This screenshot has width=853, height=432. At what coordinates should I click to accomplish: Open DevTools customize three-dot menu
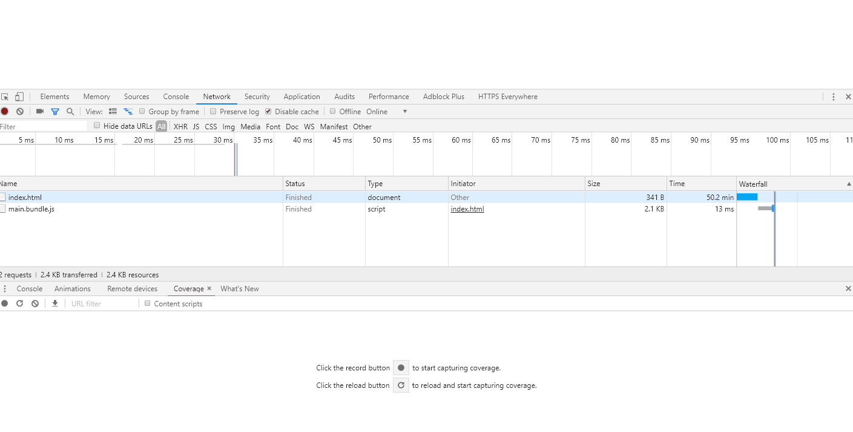click(834, 97)
